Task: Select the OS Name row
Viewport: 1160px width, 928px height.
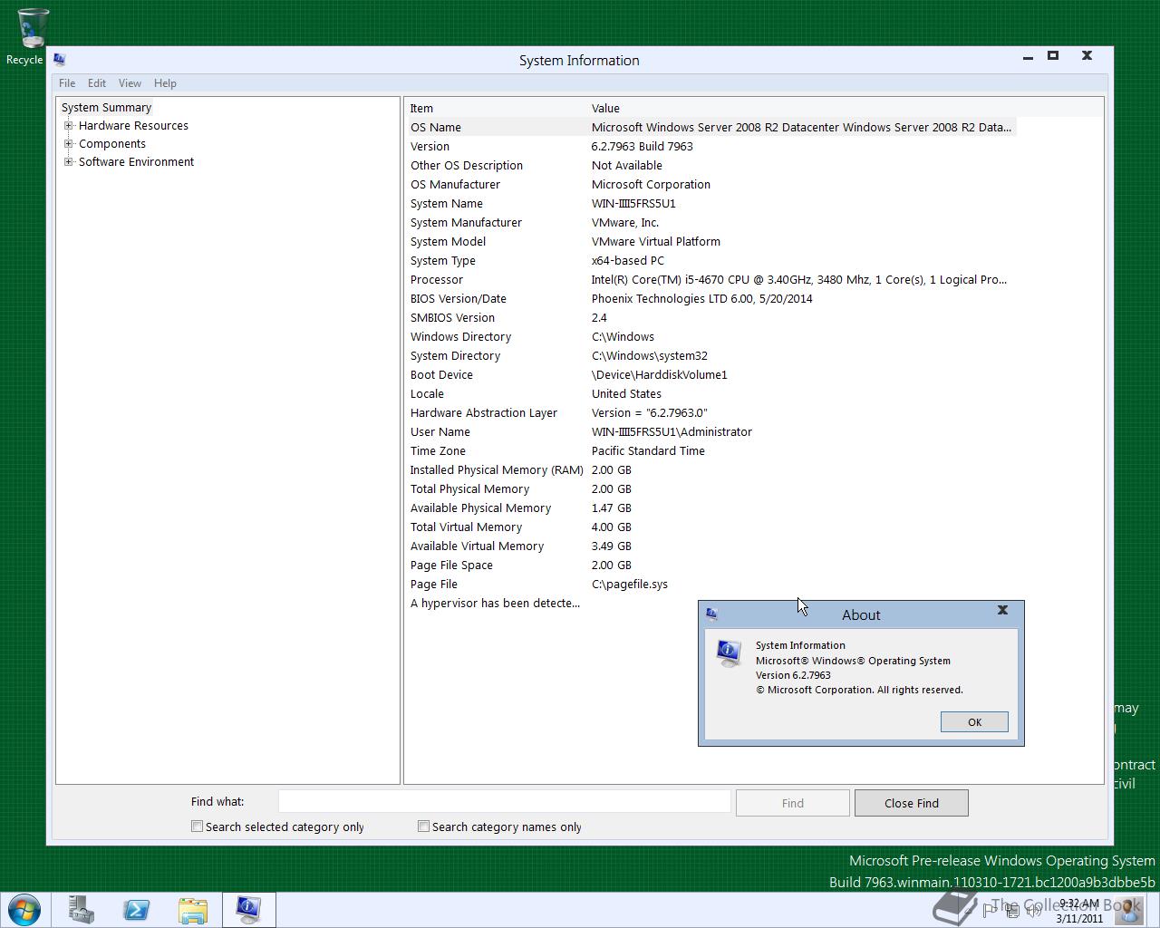Action: coord(711,128)
